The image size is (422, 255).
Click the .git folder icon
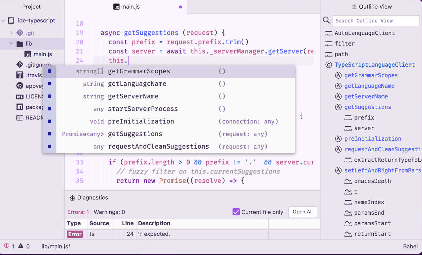tap(20, 33)
